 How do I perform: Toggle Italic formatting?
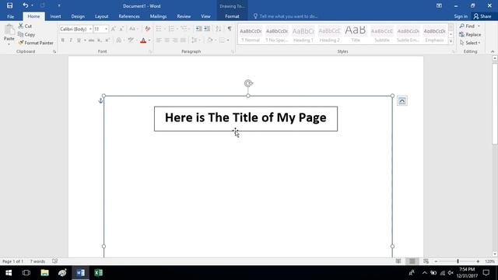click(71, 40)
